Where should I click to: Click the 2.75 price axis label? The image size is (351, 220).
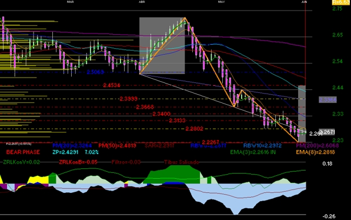pos(337,9)
